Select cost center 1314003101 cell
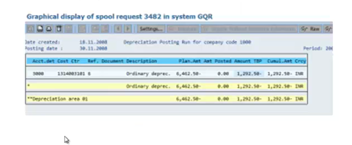Image resolution: width=352 pixels, height=145 pixels. tap(71, 74)
